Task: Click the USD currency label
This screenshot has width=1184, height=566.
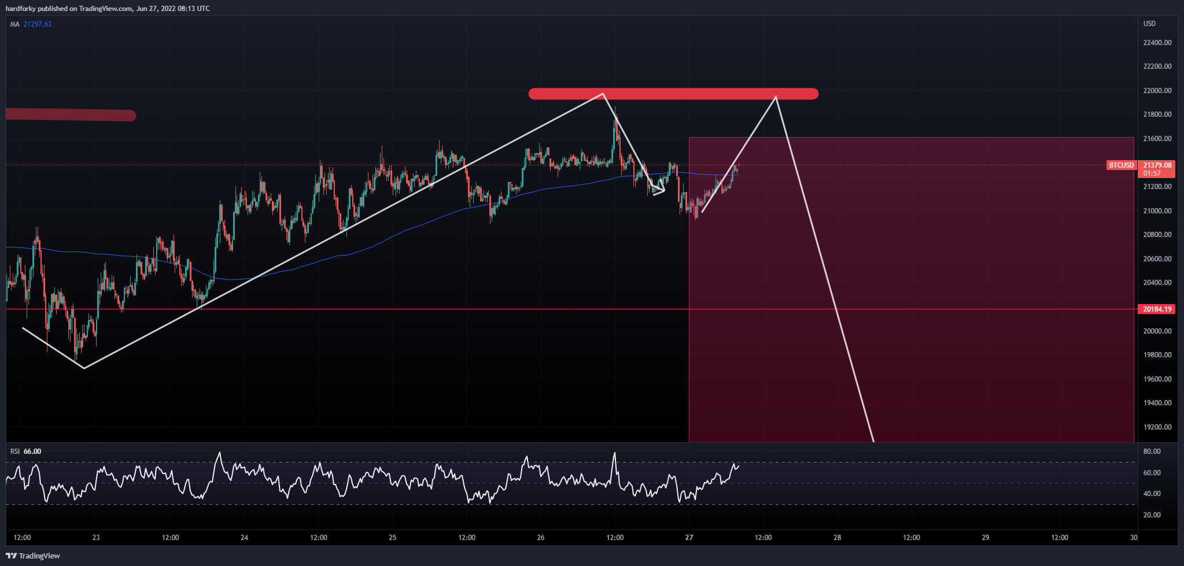Action: (x=1149, y=24)
